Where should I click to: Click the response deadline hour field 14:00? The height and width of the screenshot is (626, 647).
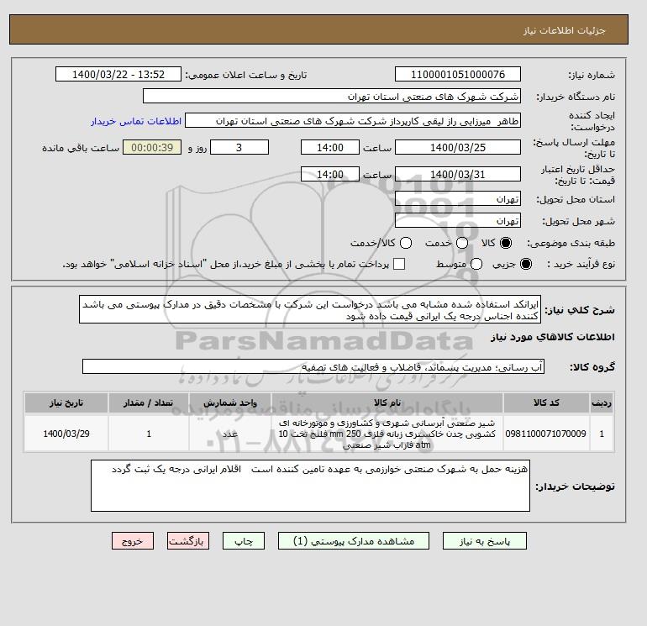pyautogui.click(x=330, y=147)
